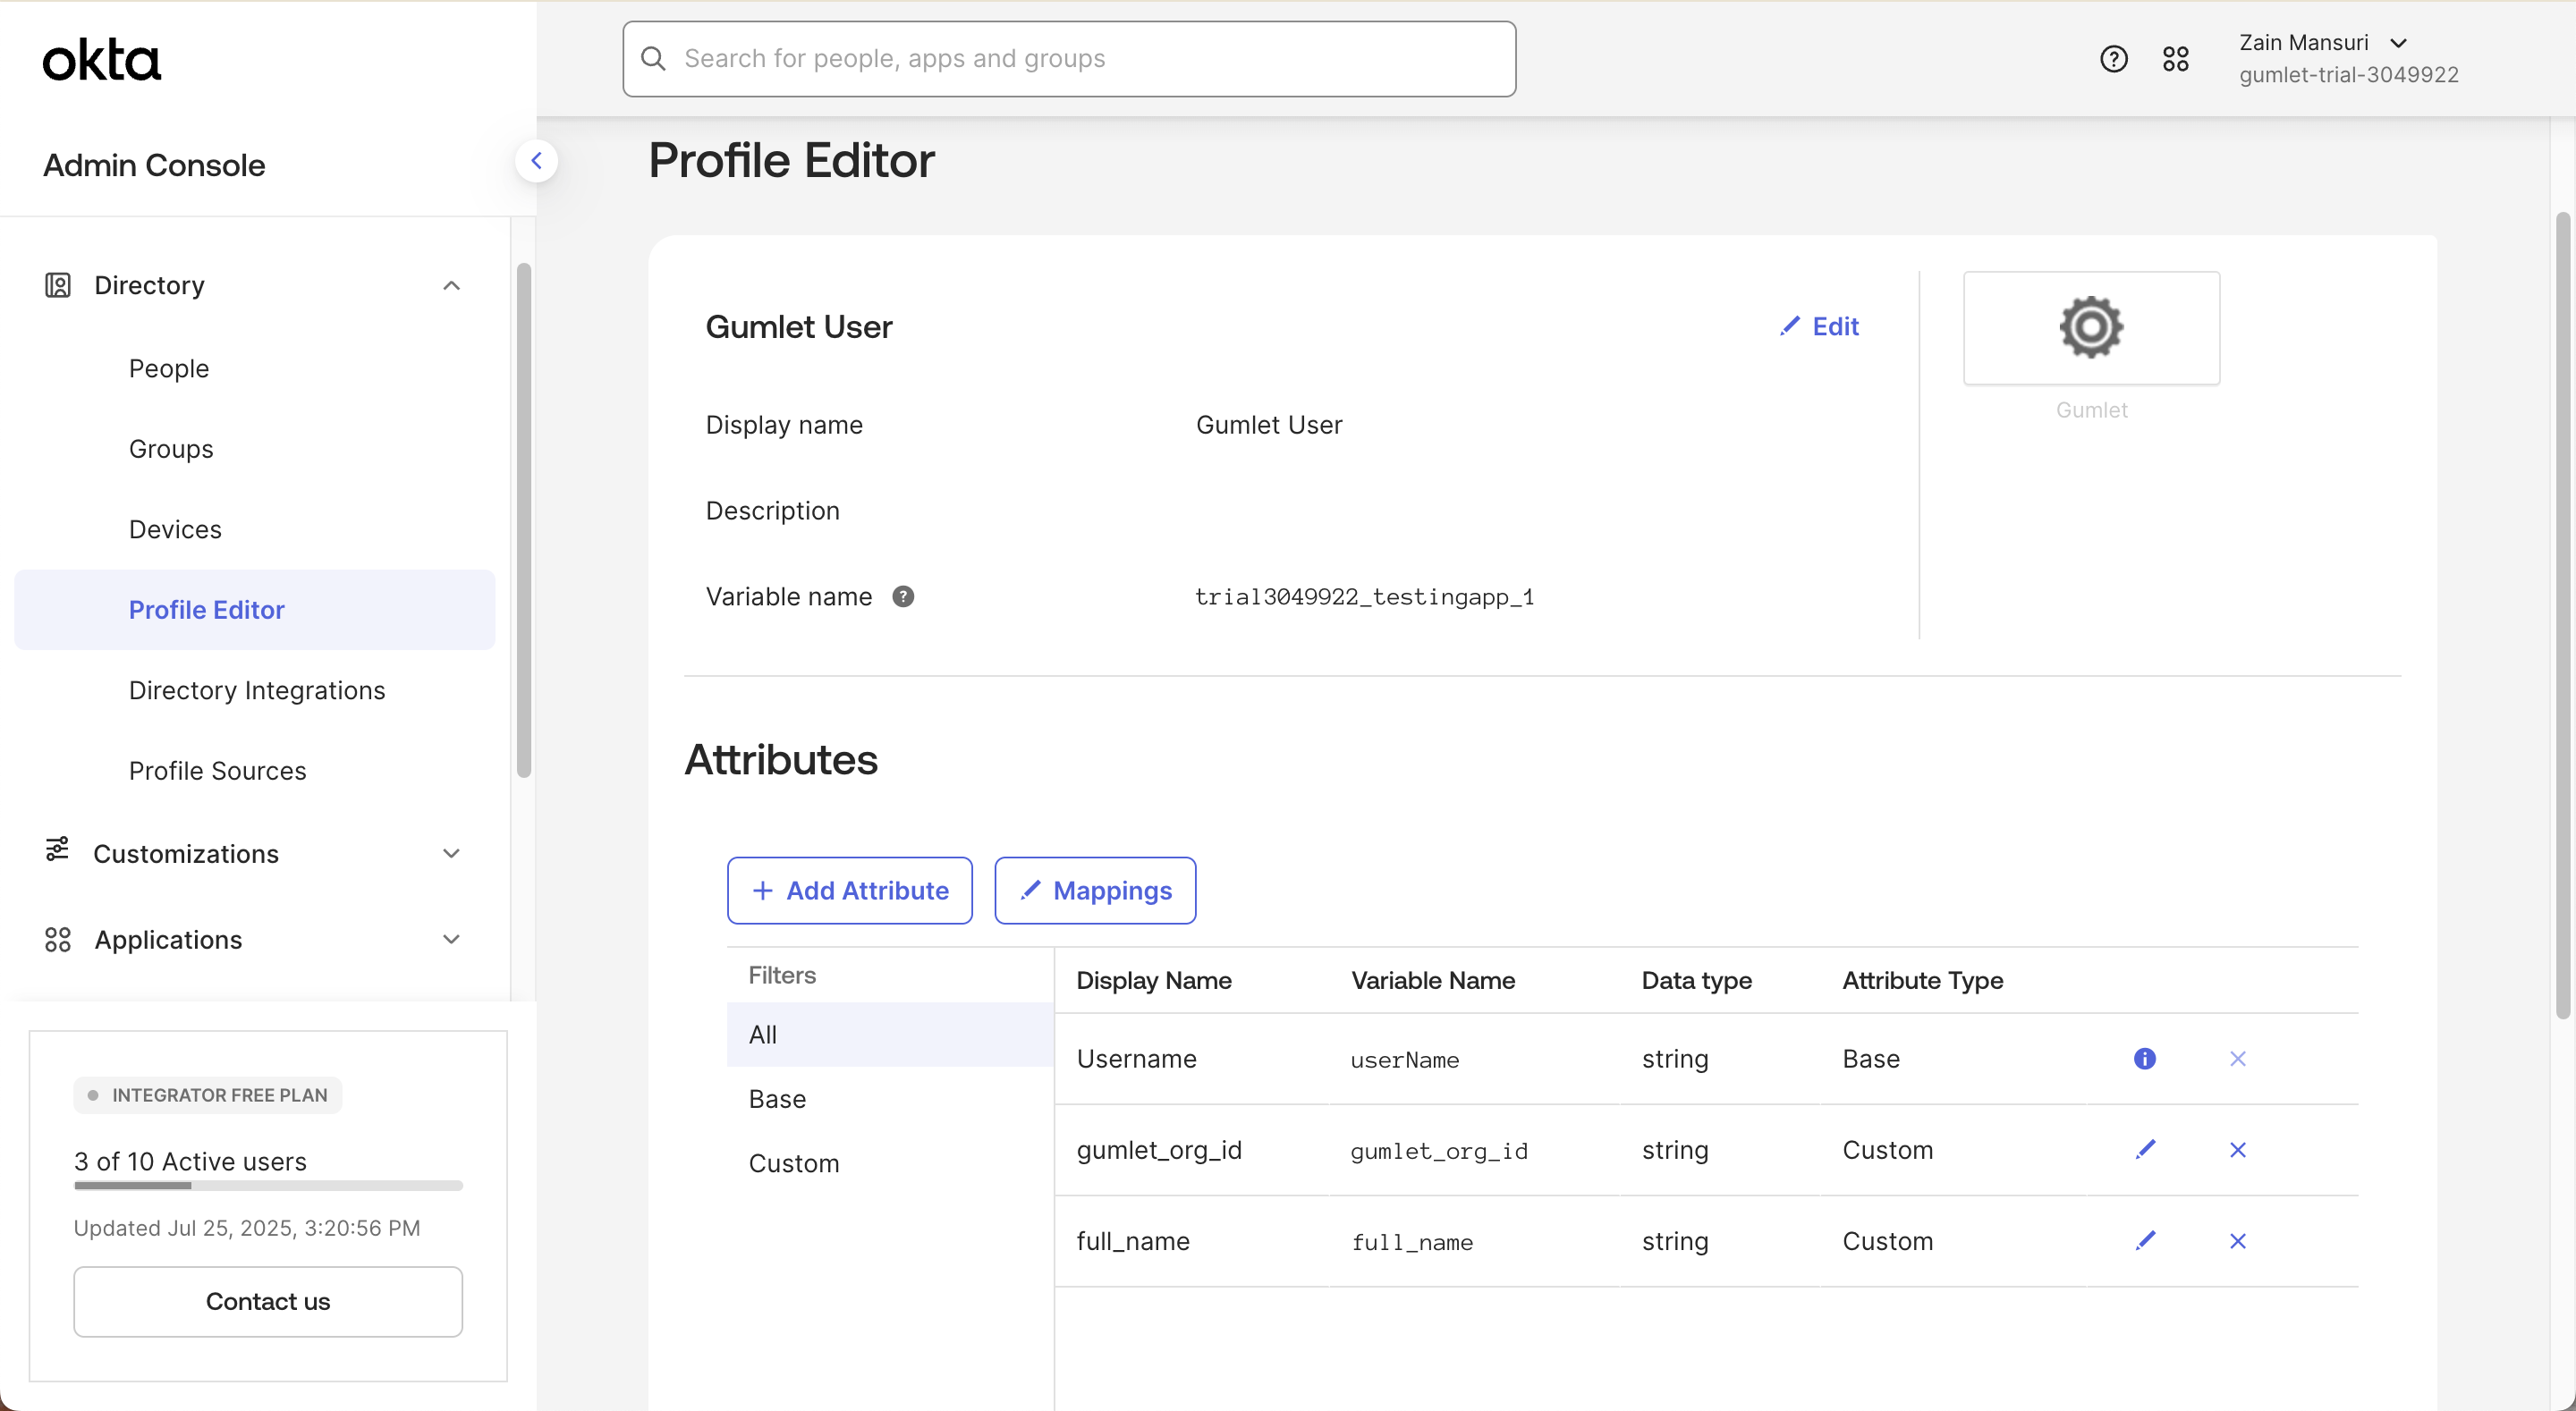Click the Applications section label
The height and width of the screenshot is (1411, 2576).
click(168, 939)
